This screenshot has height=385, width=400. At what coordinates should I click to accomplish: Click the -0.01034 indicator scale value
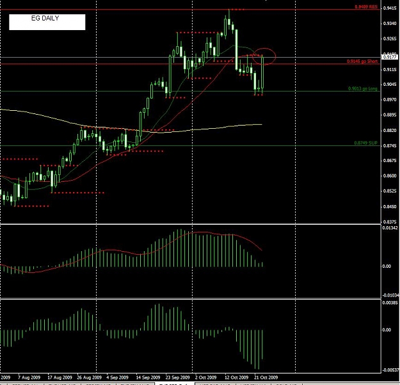click(390, 295)
